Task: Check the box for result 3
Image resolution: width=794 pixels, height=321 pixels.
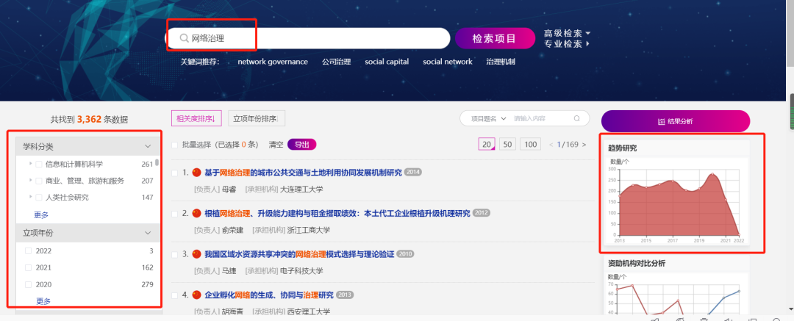Action: [175, 253]
